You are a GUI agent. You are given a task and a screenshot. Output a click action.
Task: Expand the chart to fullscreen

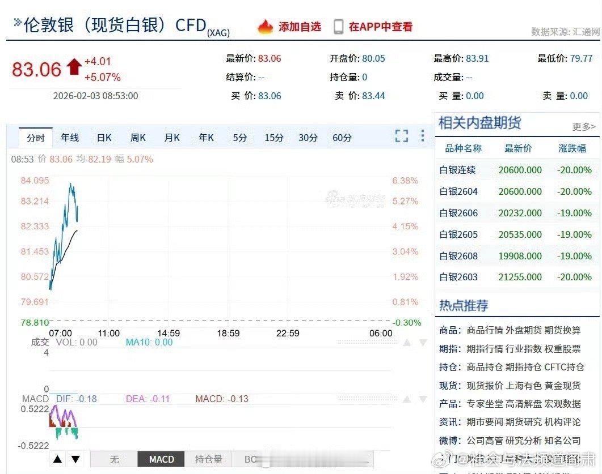(x=402, y=136)
